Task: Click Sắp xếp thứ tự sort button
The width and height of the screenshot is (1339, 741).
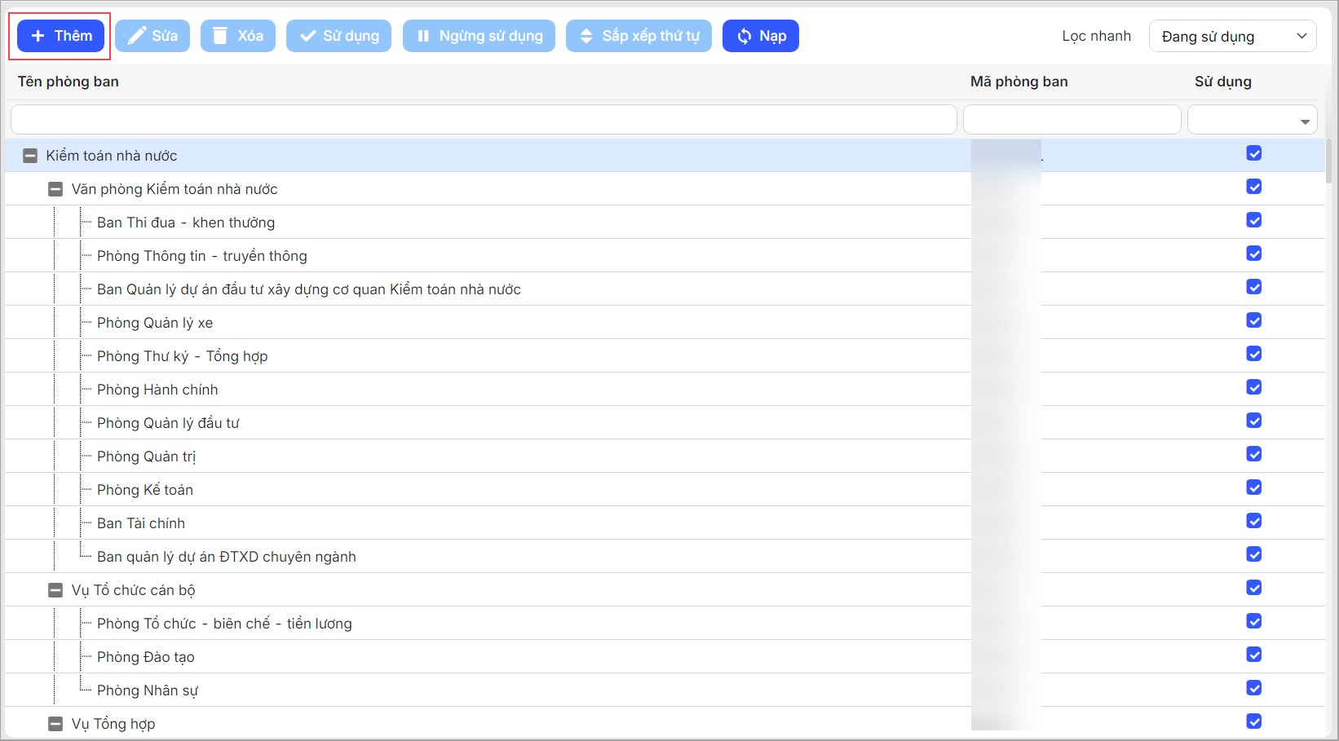Action: point(639,36)
